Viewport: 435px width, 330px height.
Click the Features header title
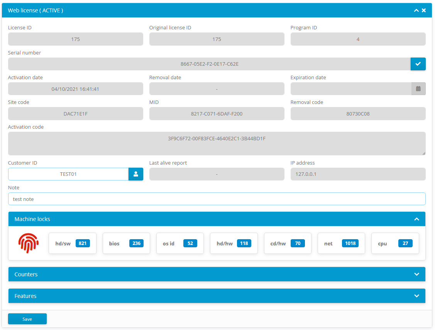point(25,296)
